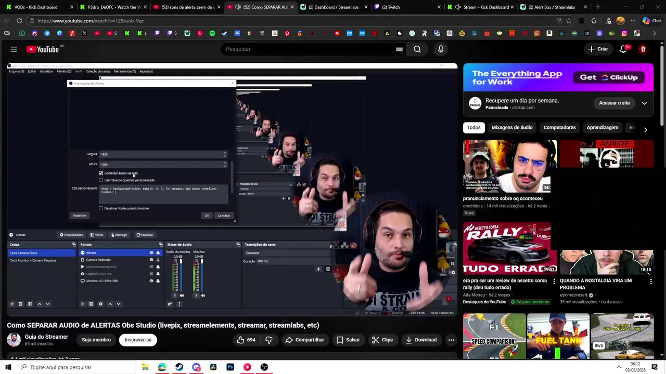This screenshot has width=666, height=374.
Task: Click the Instagram bookmark icon
Action: (x=624, y=33)
